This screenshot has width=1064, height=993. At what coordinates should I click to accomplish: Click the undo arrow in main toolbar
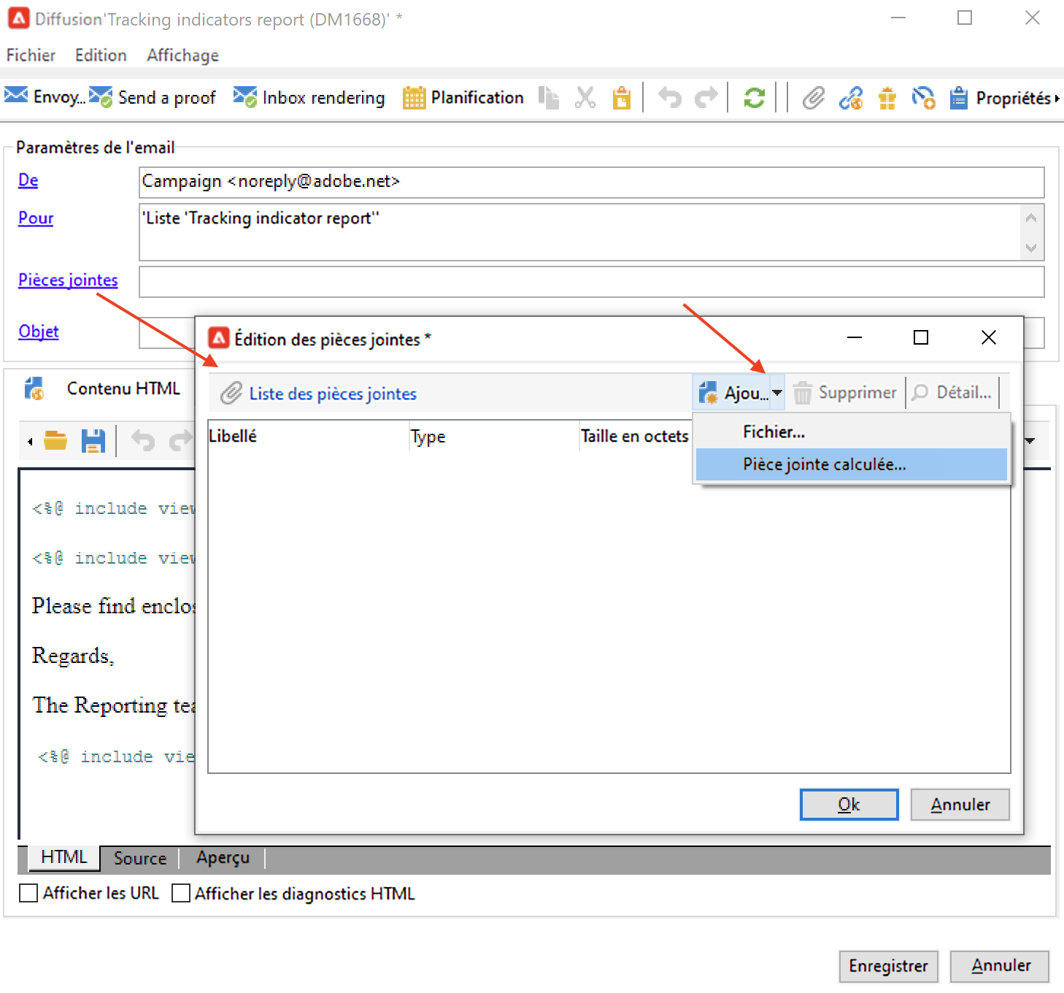click(669, 97)
